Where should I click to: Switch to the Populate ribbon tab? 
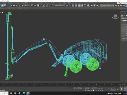tap(20, 8)
